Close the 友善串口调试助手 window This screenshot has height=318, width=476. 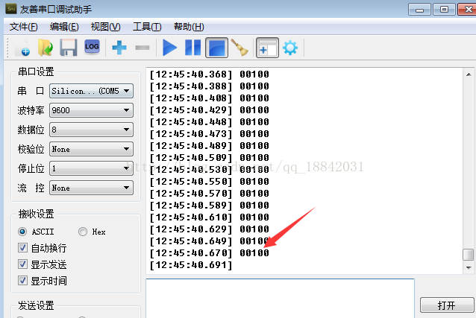pos(467,10)
